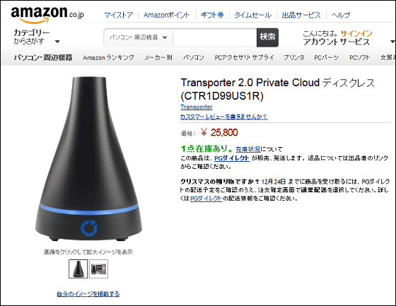Go to the ギフト券 page
Screen dimensions: 396x306
coord(212,15)
